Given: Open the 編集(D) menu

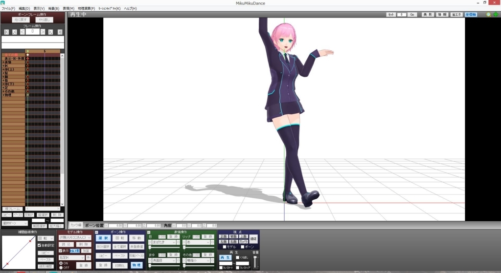Looking at the screenshot, I should pyautogui.click(x=24, y=9).
